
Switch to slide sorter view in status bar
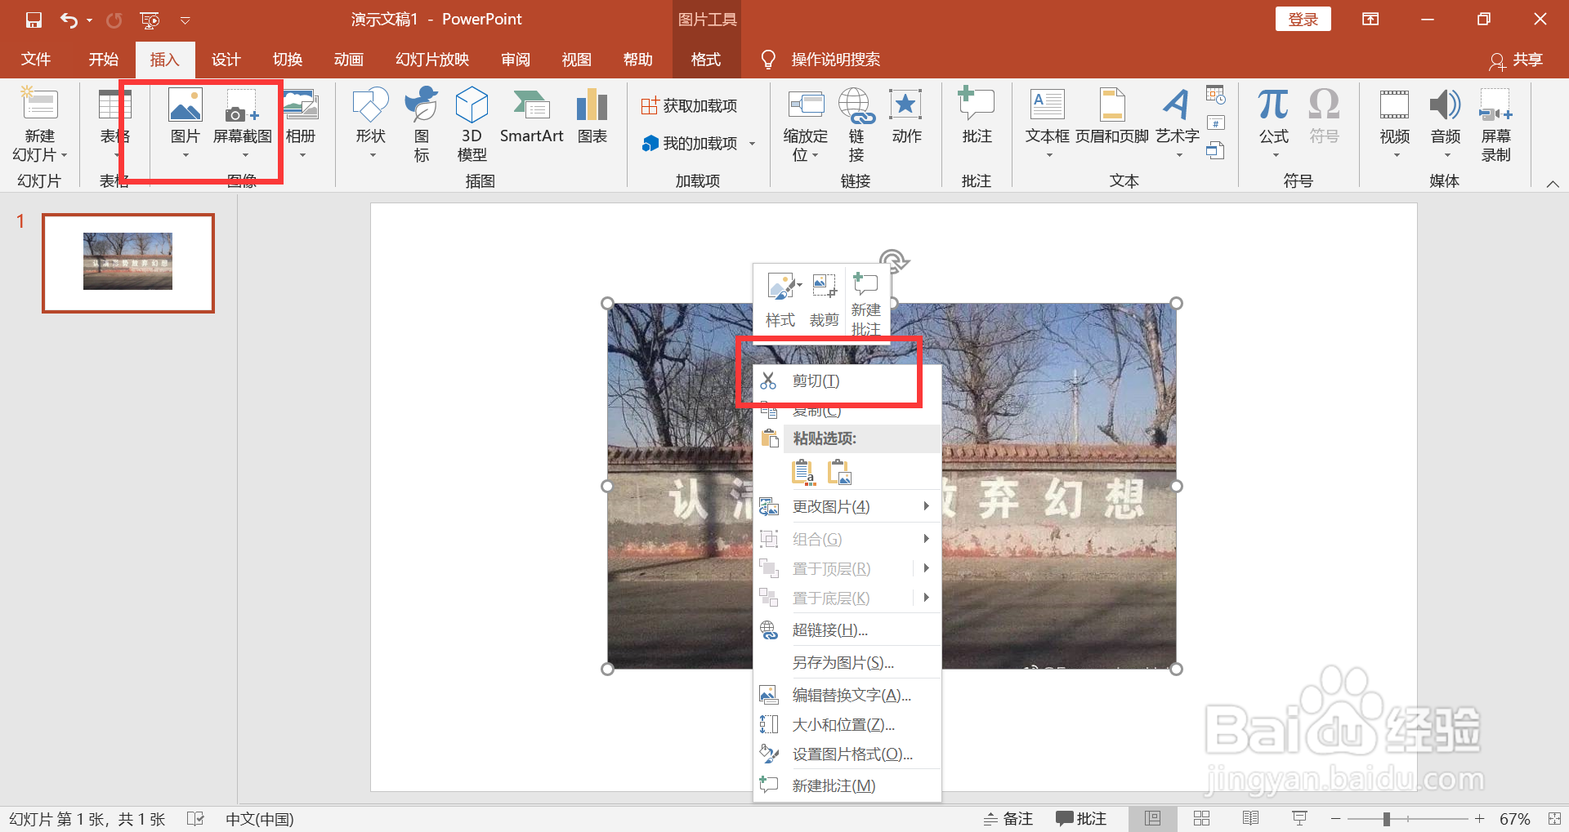coord(1201,819)
